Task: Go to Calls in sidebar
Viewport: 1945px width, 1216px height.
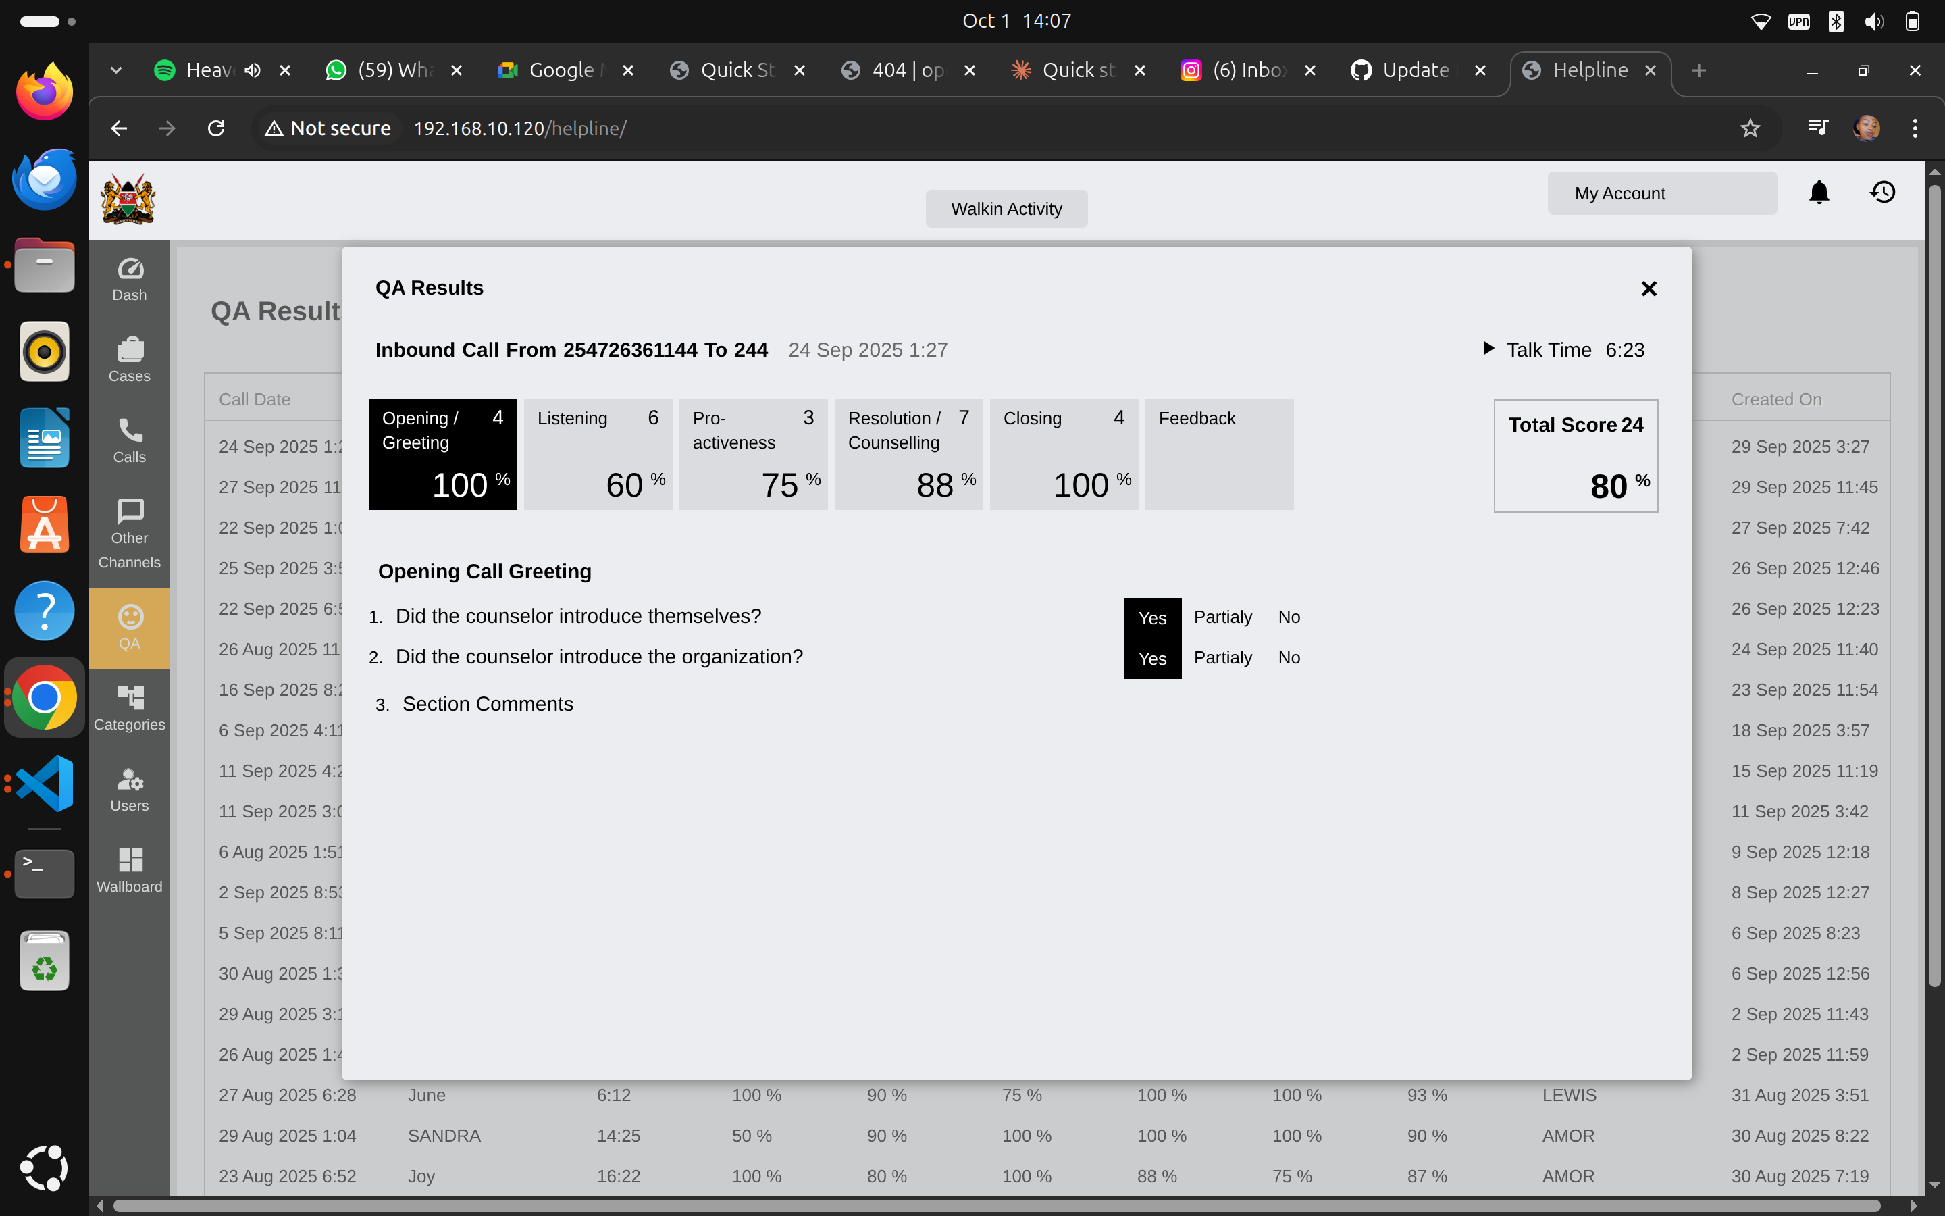Action: [x=130, y=440]
